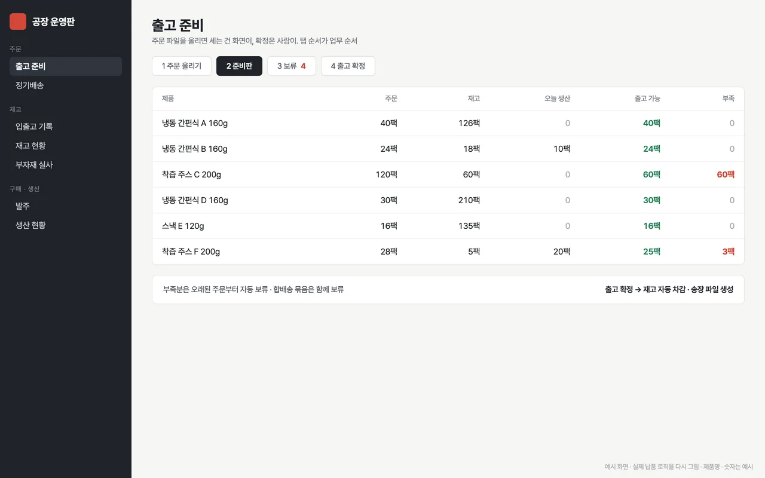Click the 부족 column header
This screenshot has width=765, height=478.
(728, 99)
